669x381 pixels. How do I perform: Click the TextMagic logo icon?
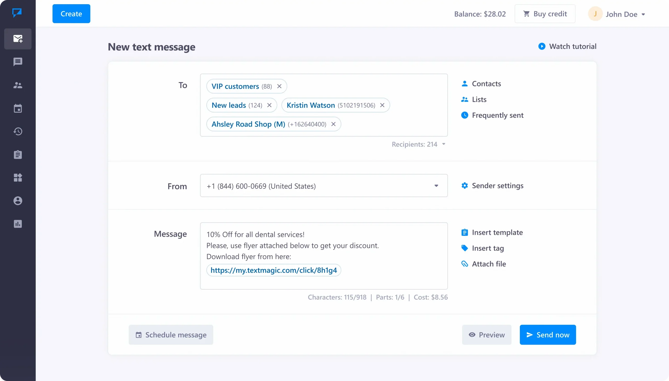(x=17, y=12)
